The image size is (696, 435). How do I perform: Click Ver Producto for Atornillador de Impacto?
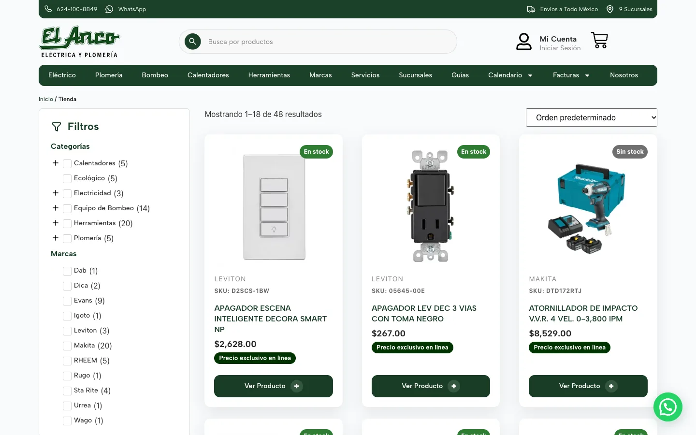588,386
